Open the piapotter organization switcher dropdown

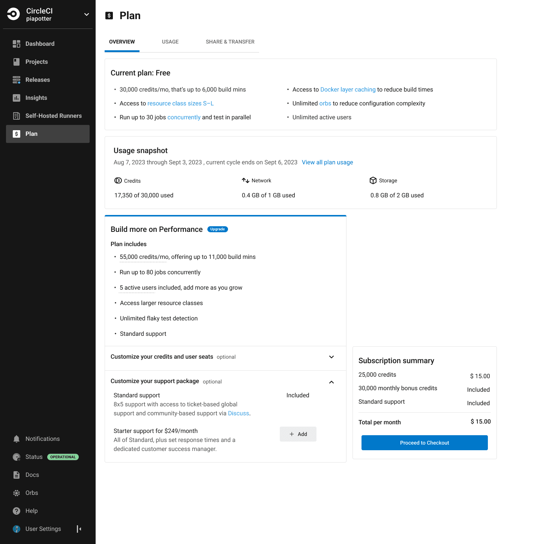pos(87,15)
